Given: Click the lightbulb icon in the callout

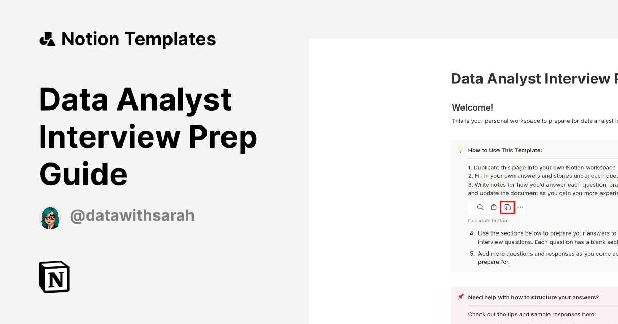Looking at the screenshot, I should click(x=460, y=150).
